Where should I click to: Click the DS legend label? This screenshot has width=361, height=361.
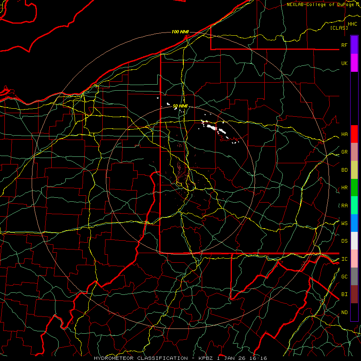click(x=344, y=241)
